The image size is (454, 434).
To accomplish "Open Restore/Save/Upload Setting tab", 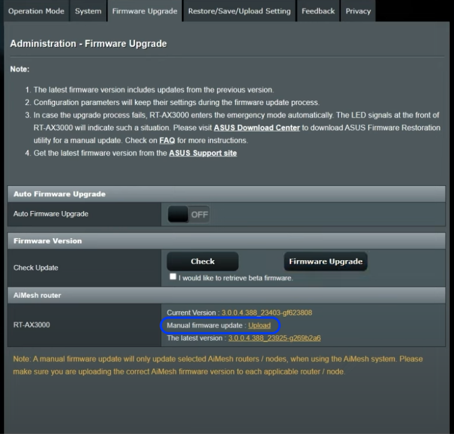I will (x=239, y=11).
